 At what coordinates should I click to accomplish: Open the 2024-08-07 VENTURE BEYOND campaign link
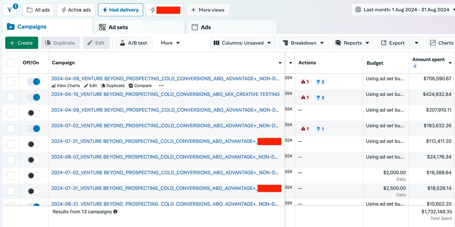pos(165,157)
